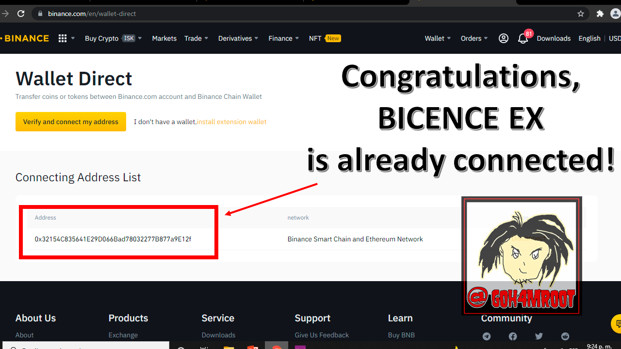Click Verify and connect my address
This screenshot has height=349, width=621.
tap(71, 122)
